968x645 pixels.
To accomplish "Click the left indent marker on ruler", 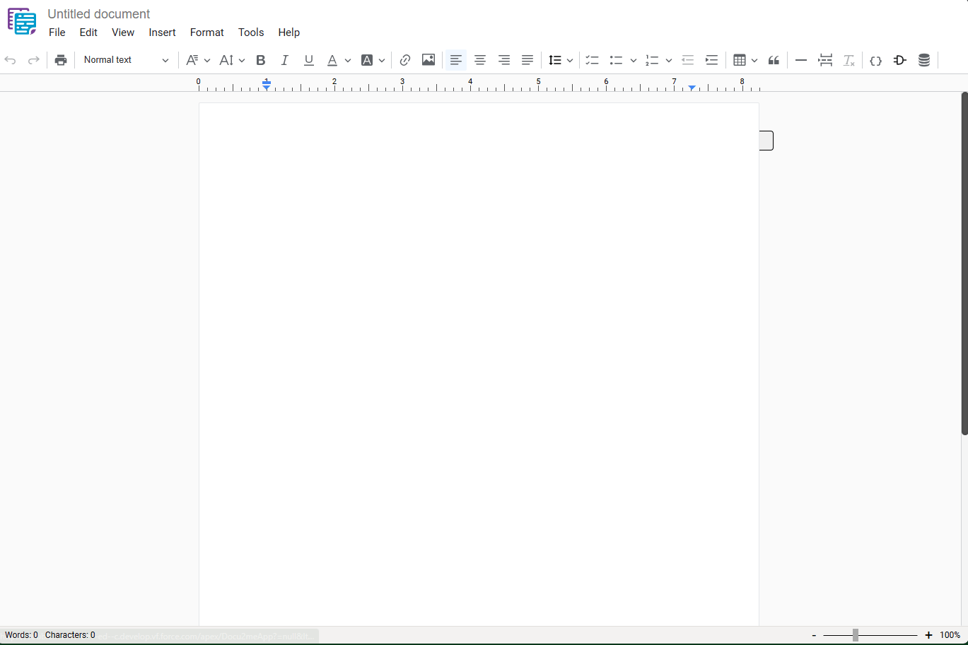I will (267, 87).
